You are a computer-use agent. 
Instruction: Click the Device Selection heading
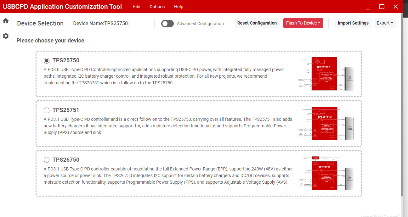click(x=40, y=23)
